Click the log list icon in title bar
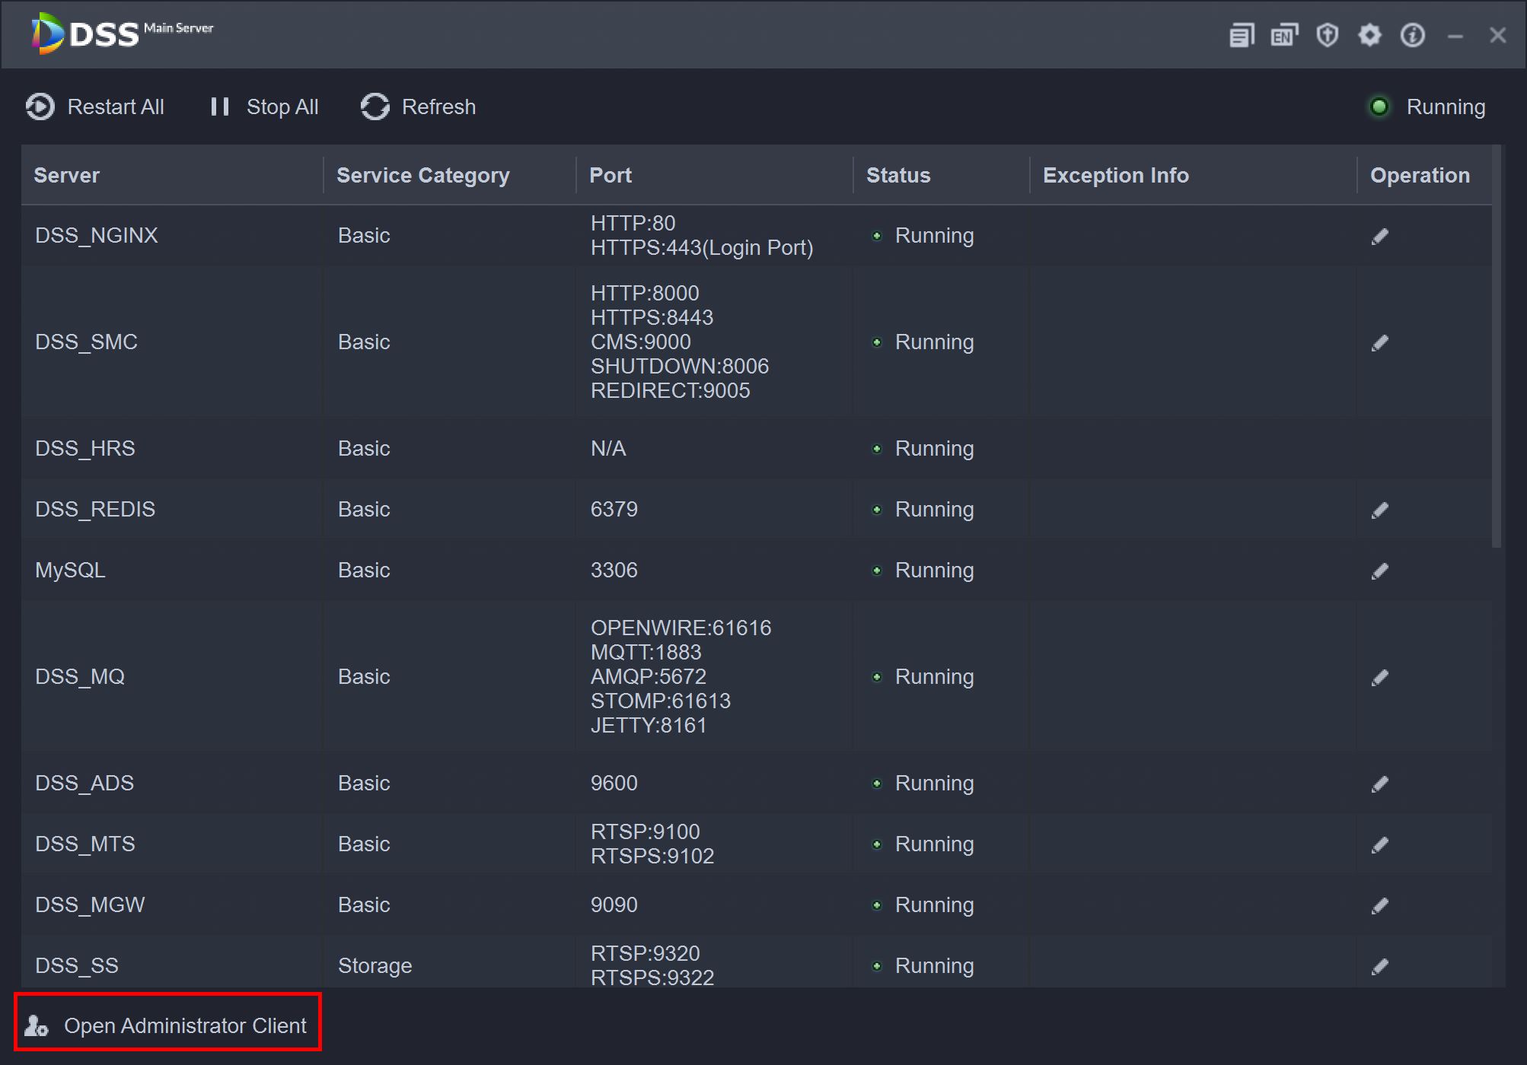Screen dimensions: 1527x1065 pos(1242,35)
